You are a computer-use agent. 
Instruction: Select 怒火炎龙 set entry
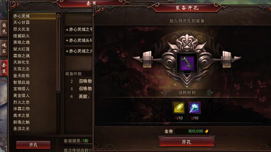pyautogui.click(x=21, y=29)
